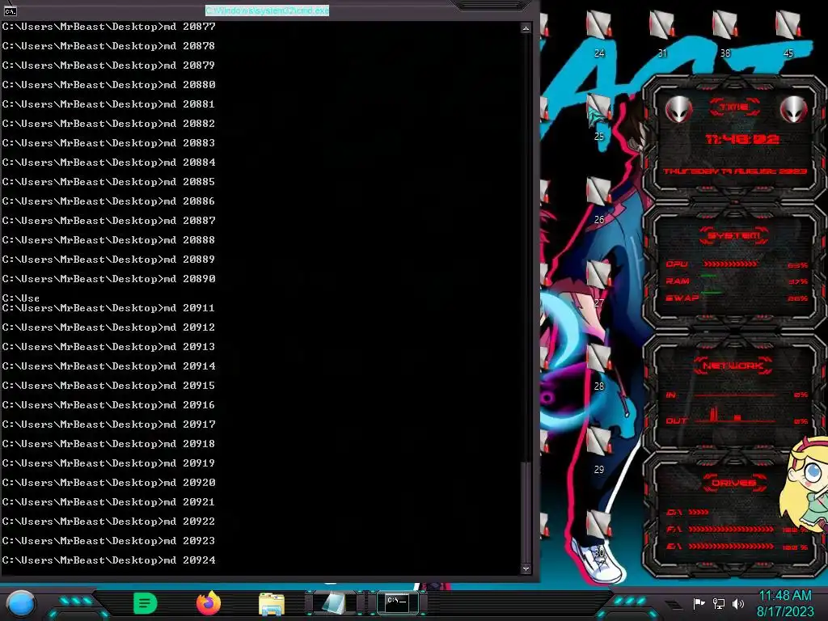Open the cmd window system menu icon
Image resolution: width=828 pixels, height=621 pixels.
click(10, 11)
